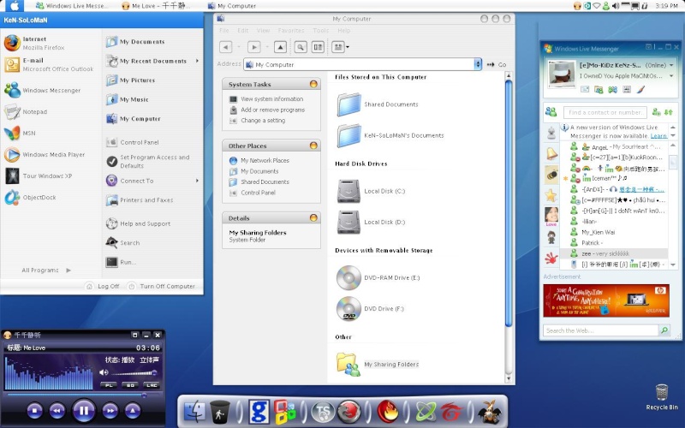Open the Favorites menu in My Computer

[x=291, y=30]
